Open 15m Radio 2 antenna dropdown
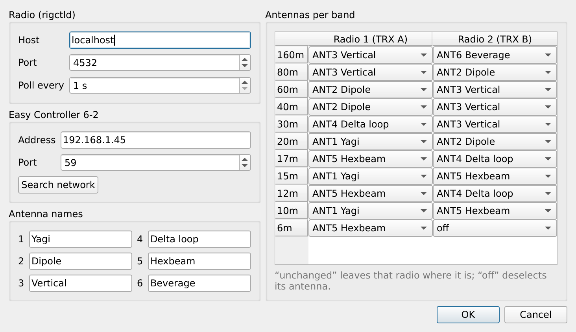Image resolution: width=576 pixels, height=332 pixels. click(x=495, y=176)
